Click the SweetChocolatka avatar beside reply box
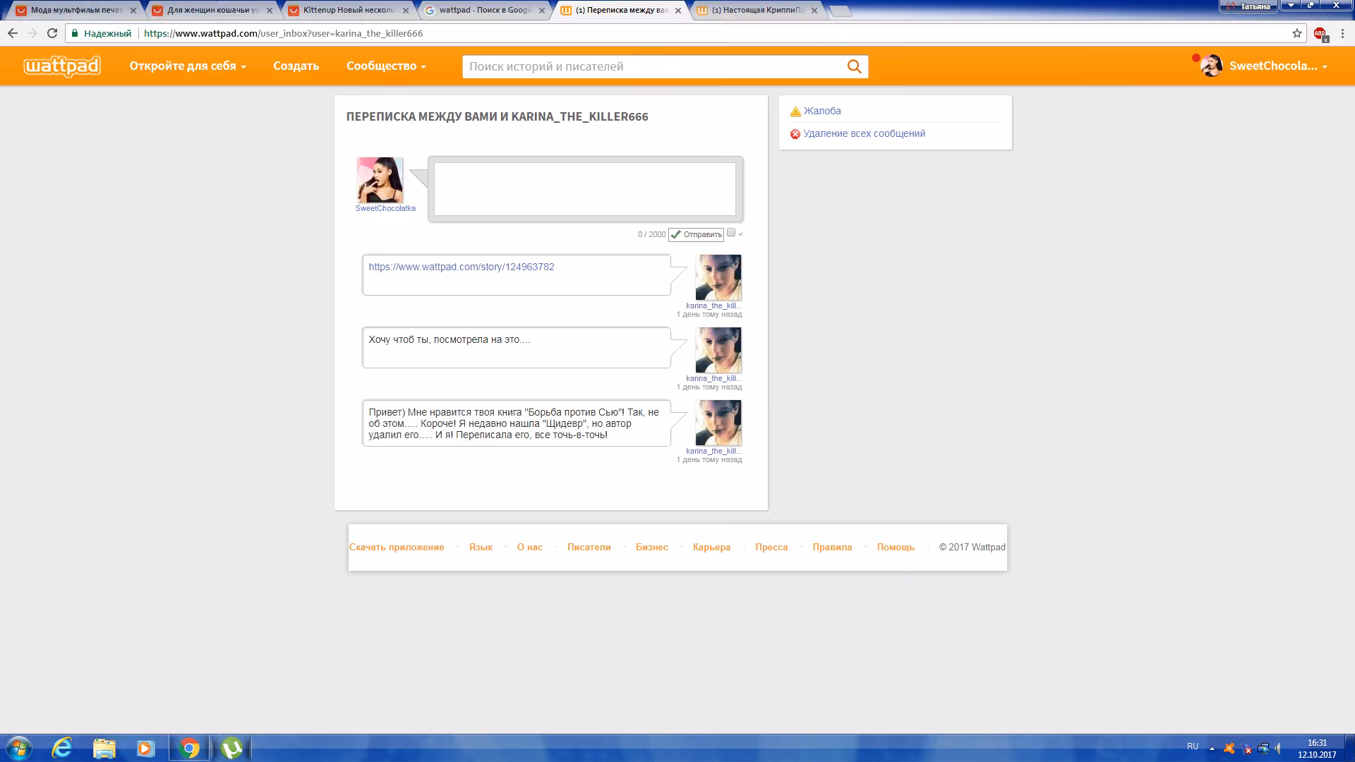Viewport: 1355px width, 762px height. [380, 181]
